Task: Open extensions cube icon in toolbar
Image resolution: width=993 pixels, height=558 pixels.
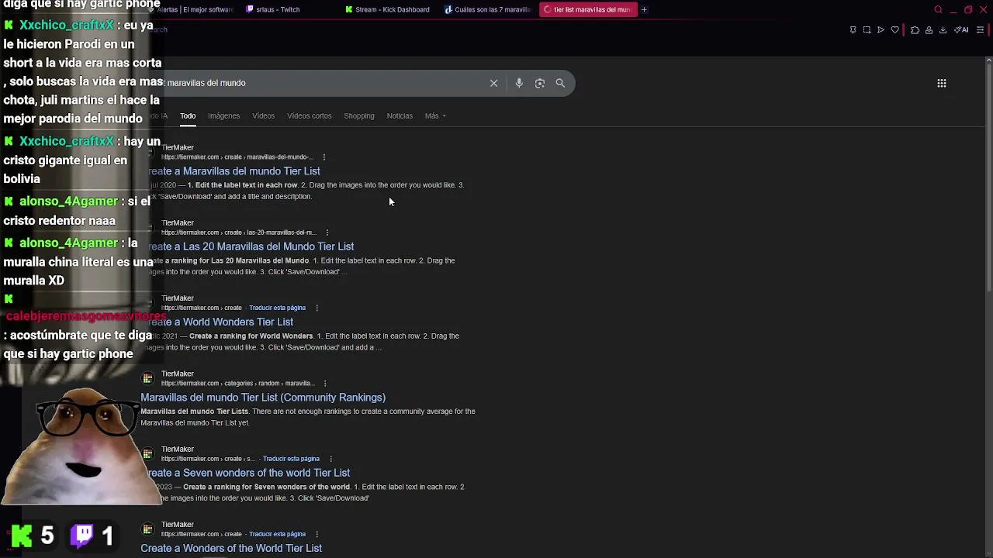Action: [915, 30]
